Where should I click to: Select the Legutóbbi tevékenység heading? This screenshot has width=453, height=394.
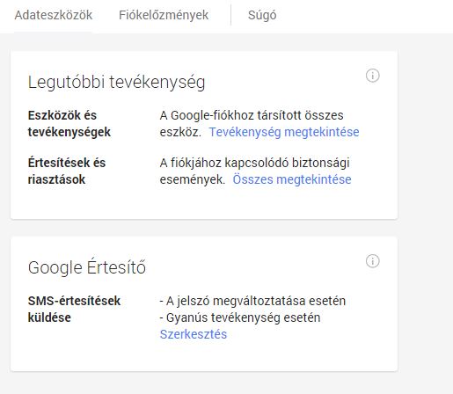click(x=116, y=82)
